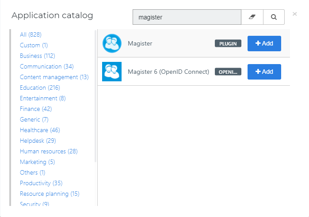309x217 pixels.
Task: Click the Magister 6 square app logo
Action: pyautogui.click(x=112, y=72)
